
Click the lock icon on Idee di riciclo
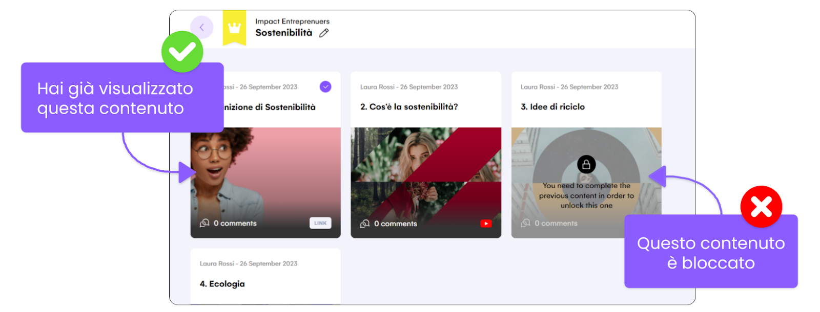click(586, 165)
